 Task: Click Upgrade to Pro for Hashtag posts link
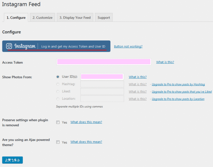tap(178, 84)
